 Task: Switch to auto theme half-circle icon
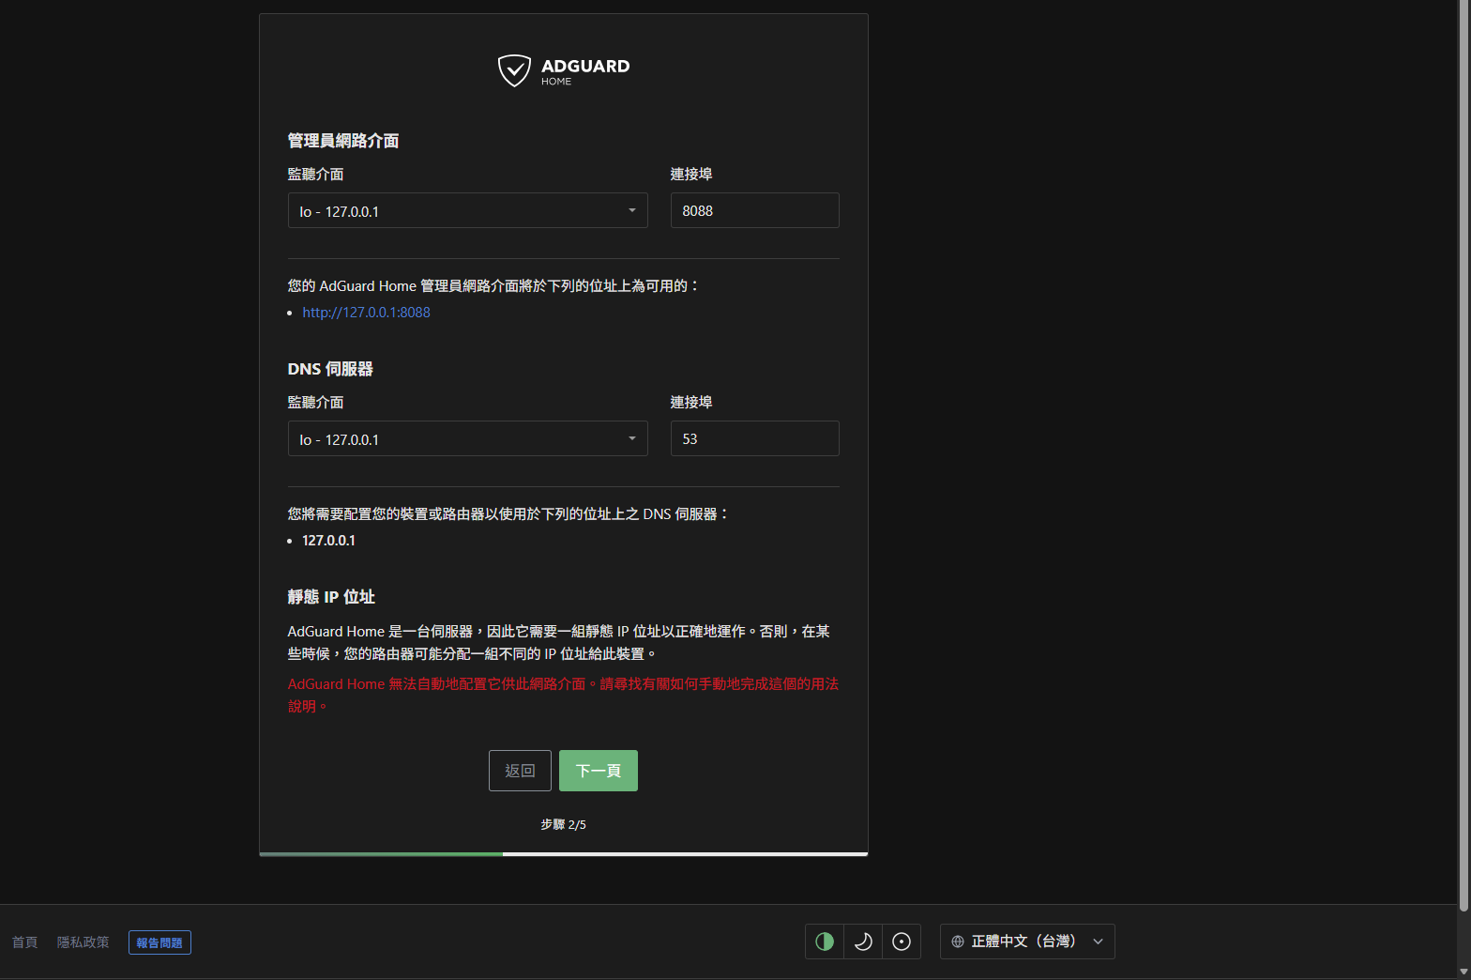[825, 942]
